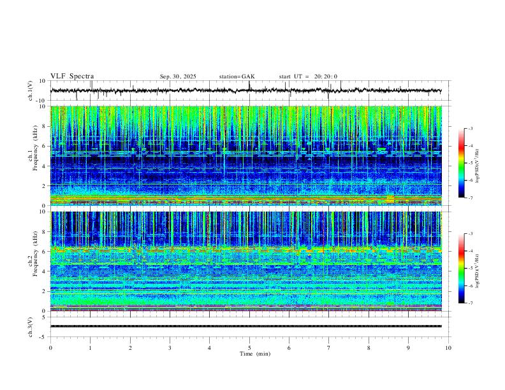Click the "6" tick on the Time axis

tap(289, 348)
